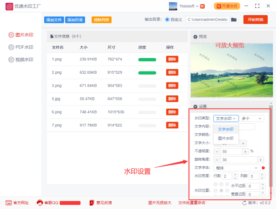Select the center watermark position radio button
The height and width of the screenshot is (209, 276).
point(221,190)
